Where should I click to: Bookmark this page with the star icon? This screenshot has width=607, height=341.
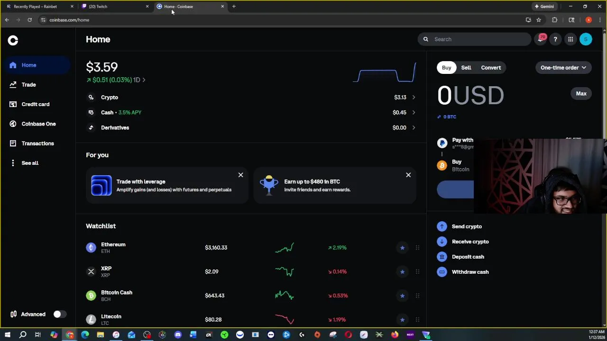(539, 20)
